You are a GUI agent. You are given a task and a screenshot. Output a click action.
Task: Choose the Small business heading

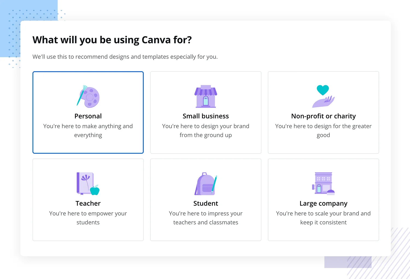pos(206,116)
